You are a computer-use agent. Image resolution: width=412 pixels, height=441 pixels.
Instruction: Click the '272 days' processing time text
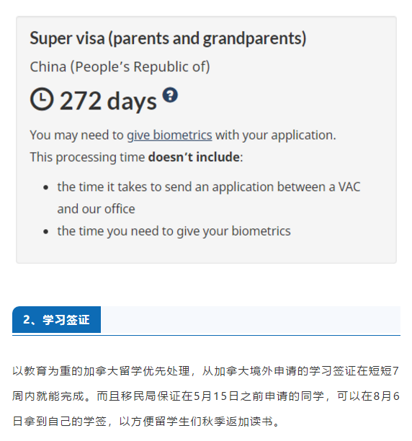point(108,100)
